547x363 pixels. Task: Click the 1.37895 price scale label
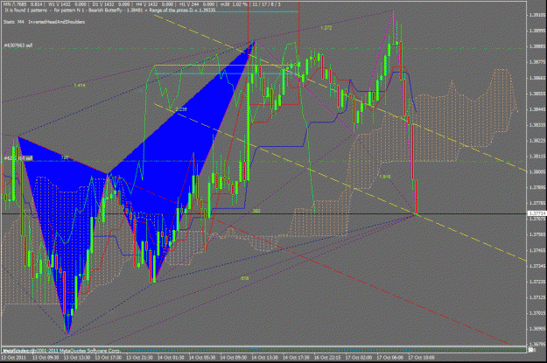pyautogui.click(x=537, y=187)
